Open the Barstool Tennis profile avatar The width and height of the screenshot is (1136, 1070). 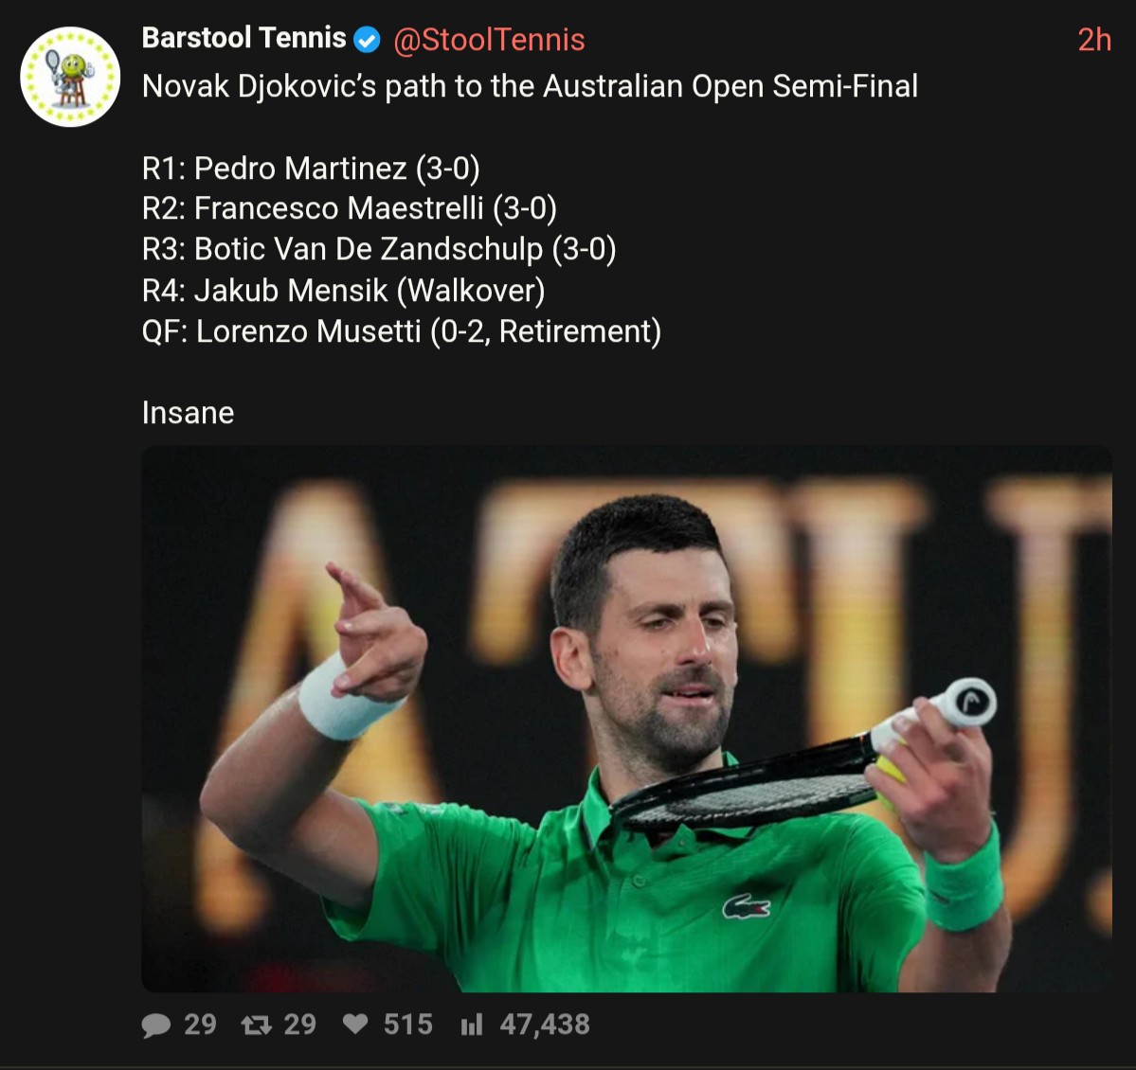[70, 77]
